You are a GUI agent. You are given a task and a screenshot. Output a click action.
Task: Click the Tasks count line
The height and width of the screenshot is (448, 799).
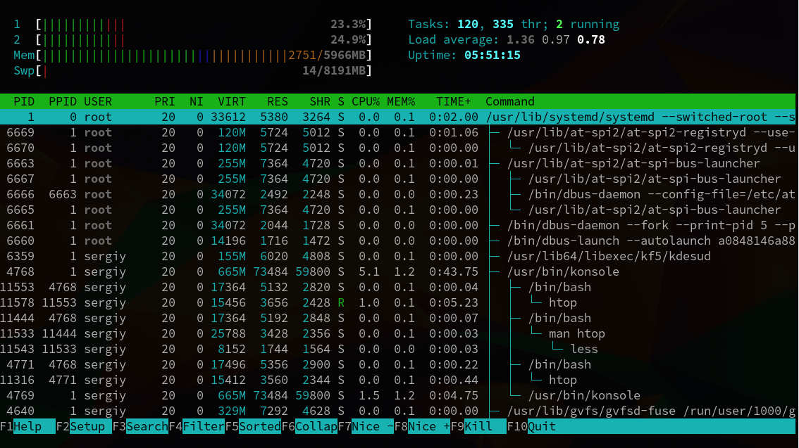click(514, 24)
